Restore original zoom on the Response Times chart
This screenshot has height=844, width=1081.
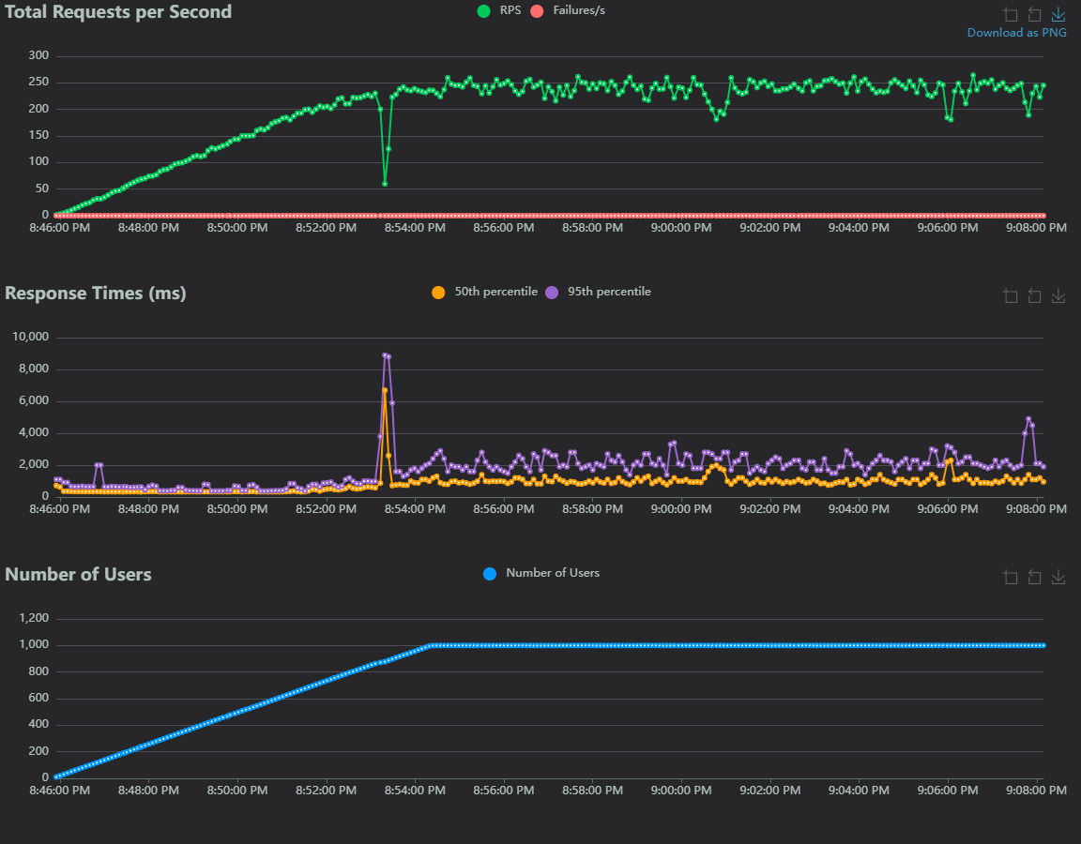pos(1034,295)
